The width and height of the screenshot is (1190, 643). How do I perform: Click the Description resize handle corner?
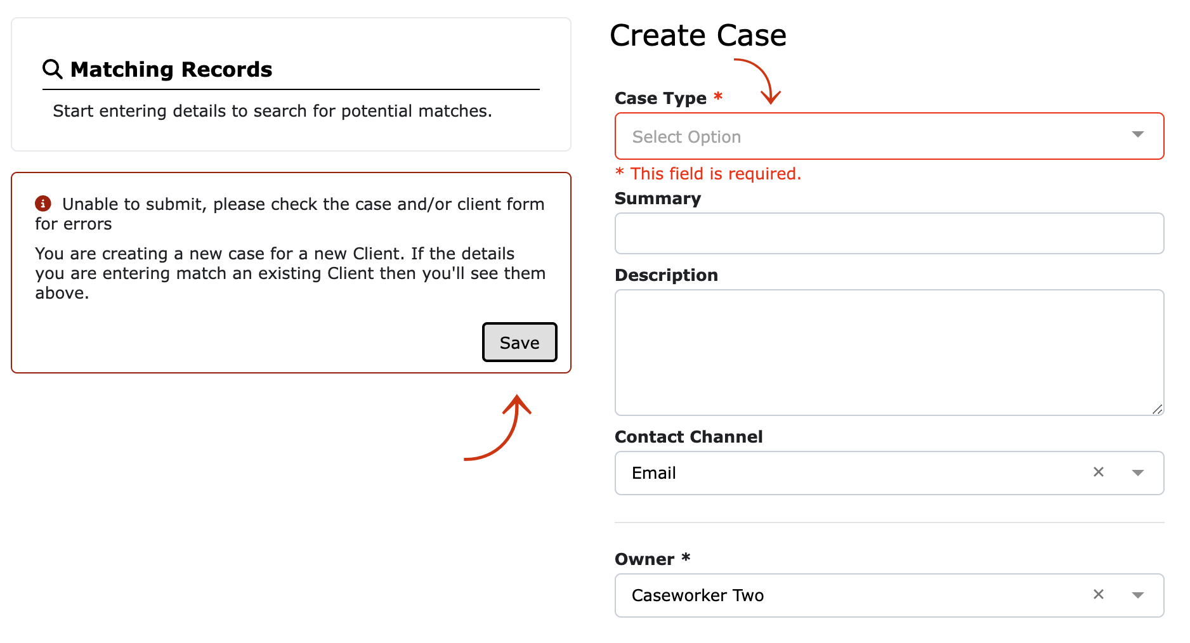tap(1158, 410)
